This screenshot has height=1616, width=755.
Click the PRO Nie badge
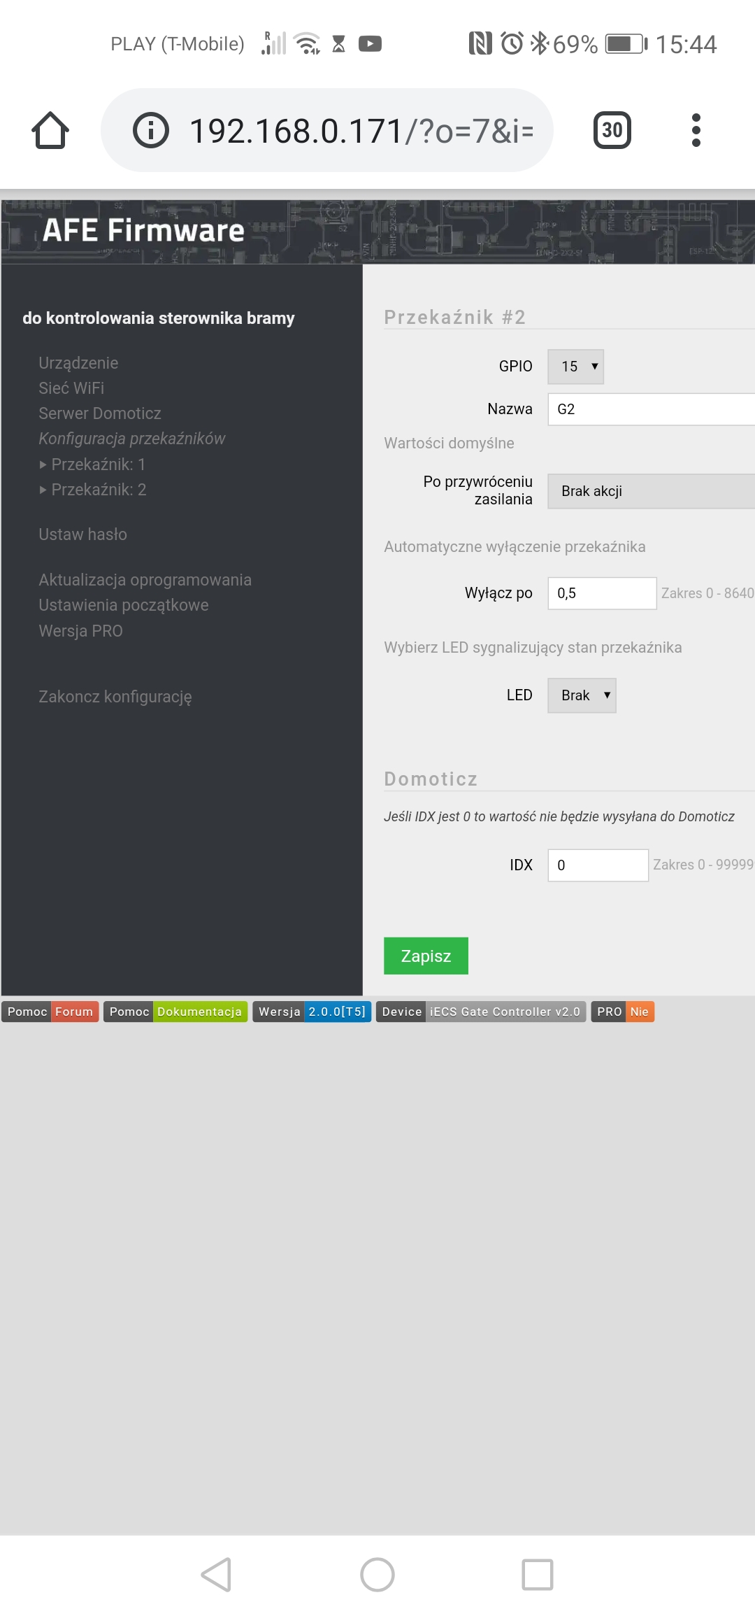click(x=623, y=1012)
